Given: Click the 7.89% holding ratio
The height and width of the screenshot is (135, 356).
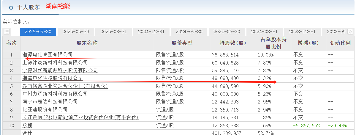Looking at the screenshot, I should point(265,63).
